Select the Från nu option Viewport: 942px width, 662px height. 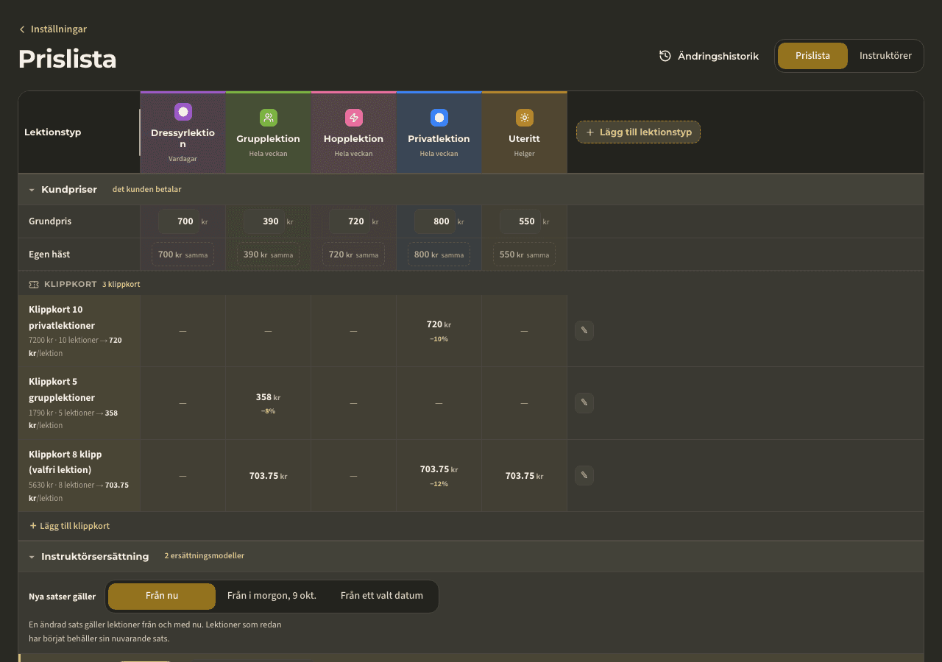162,597
